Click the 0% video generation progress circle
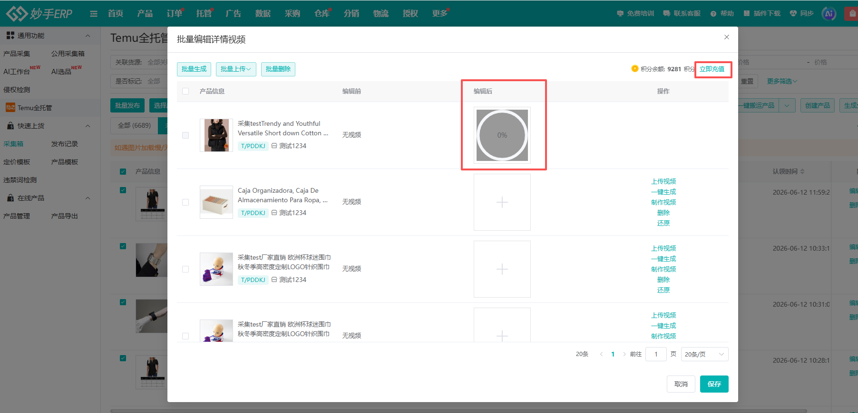The image size is (858, 413). pyautogui.click(x=502, y=135)
